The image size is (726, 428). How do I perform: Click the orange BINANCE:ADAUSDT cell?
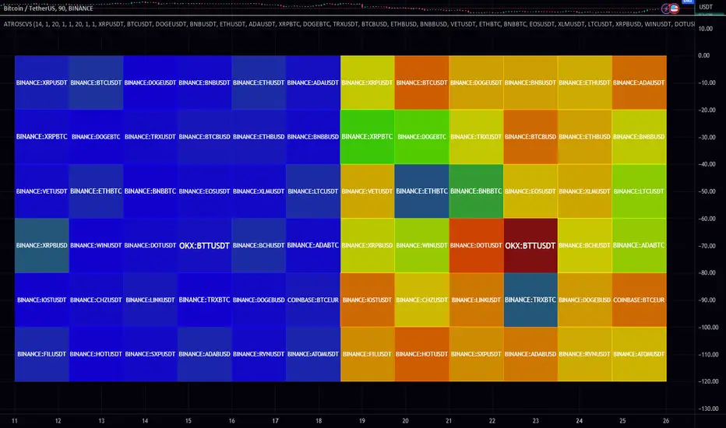[x=639, y=82]
